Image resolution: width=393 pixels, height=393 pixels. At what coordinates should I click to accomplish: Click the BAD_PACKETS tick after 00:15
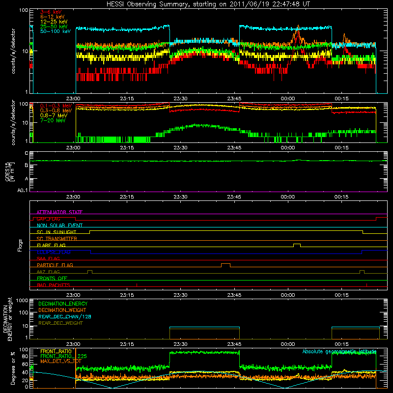[366, 285]
